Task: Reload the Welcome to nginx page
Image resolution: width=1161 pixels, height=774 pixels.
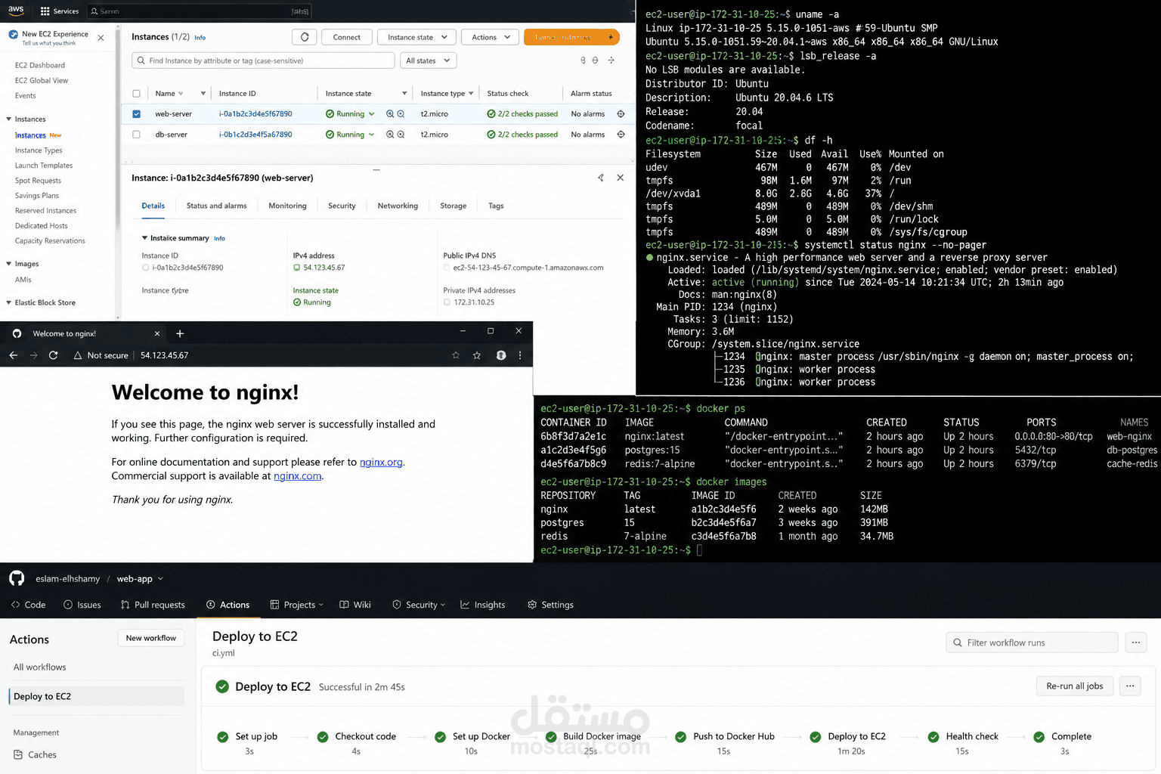Action: [x=54, y=355]
